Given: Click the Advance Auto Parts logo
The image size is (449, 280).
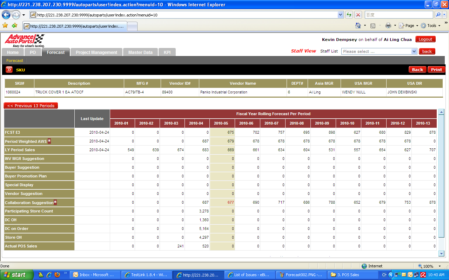Looking at the screenshot, I should click(25, 41).
